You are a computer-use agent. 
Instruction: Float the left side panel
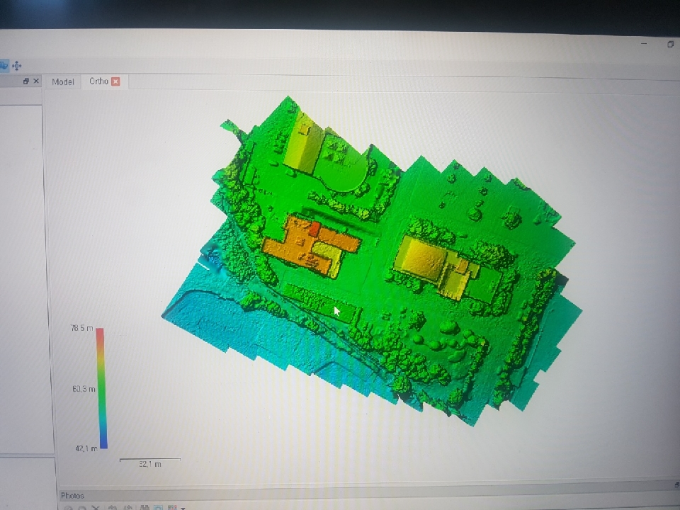pyautogui.click(x=26, y=81)
